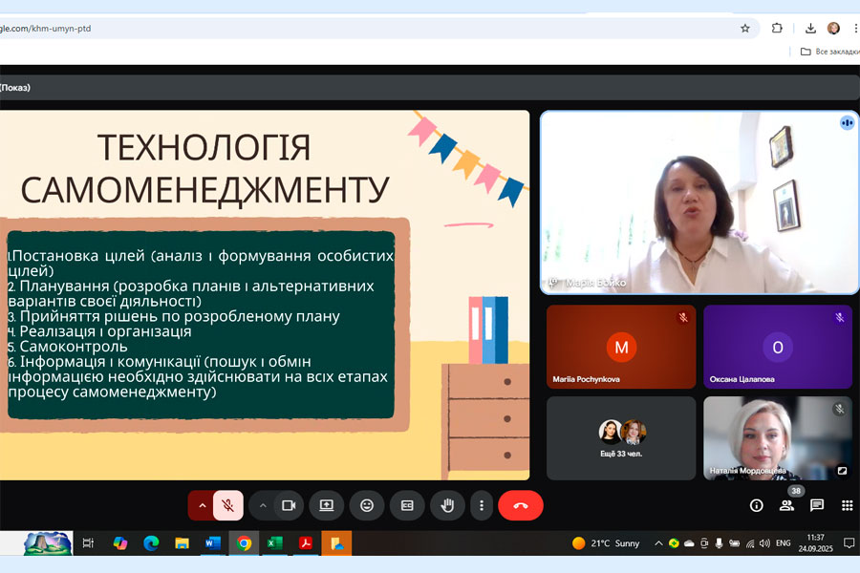The width and height of the screenshot is (860, 573).
Task: Open more options three-dot menu
Action: [482, 505]
